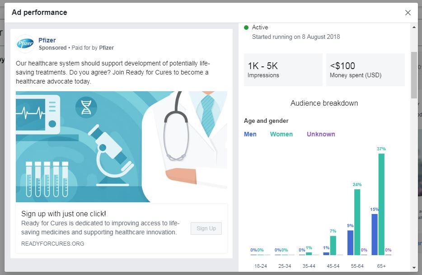
Task: Click the 24% women bar for 55-64
Action: click(357, 222)
